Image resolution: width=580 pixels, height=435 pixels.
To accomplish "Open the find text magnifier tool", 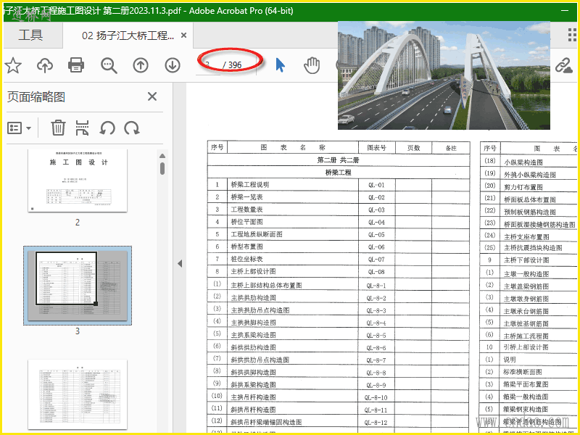I will point(109,65).
